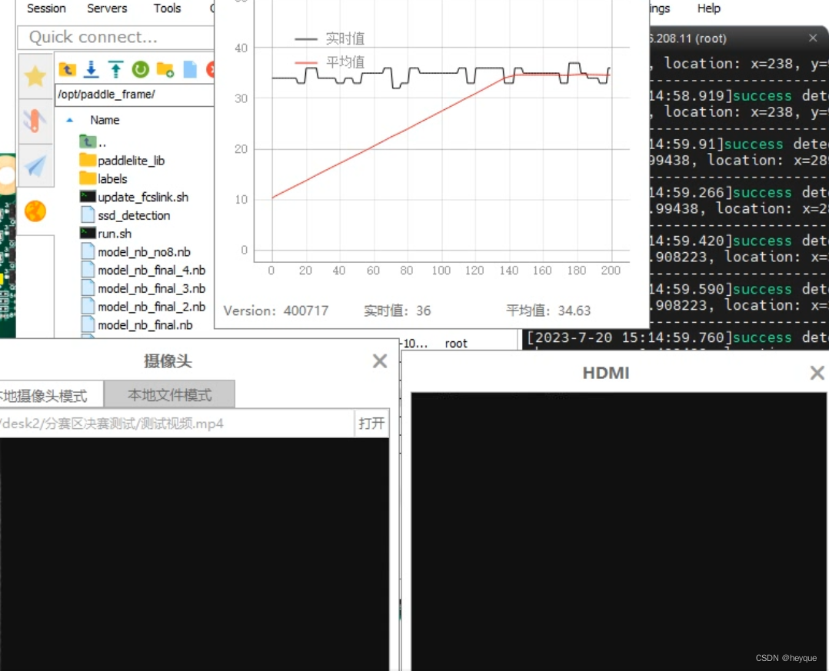Close the HDMI panel
Image resolution: width=829 pixels, height=671 pixels.
click(x=817, y=373)
